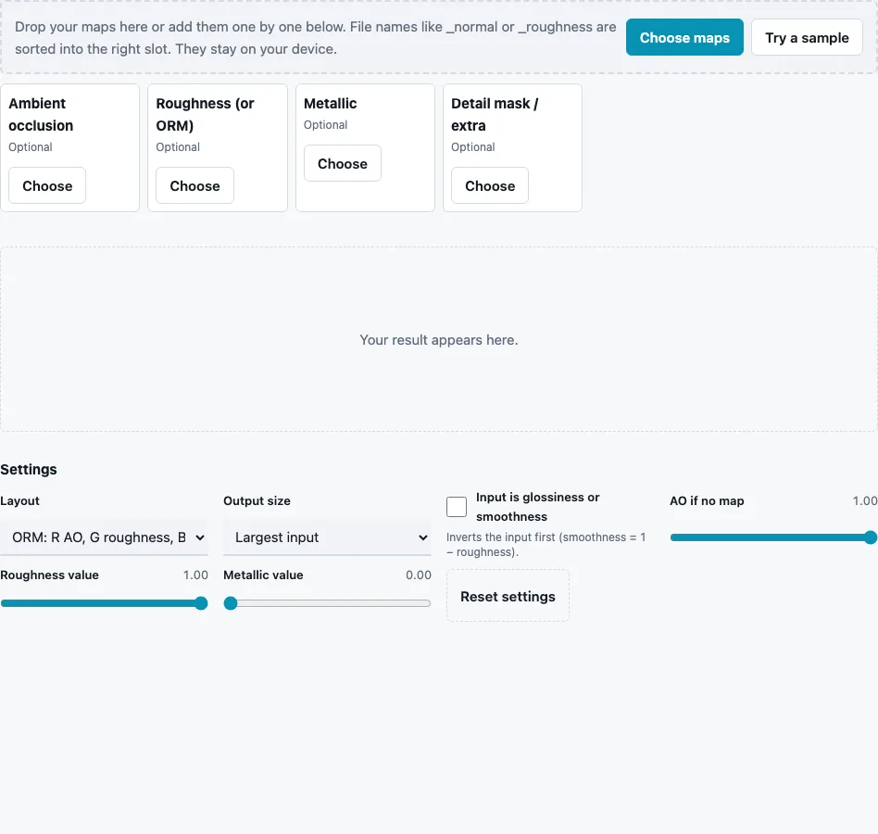Screen dimensions: 878x834
Task: Choose a Roughness (or ORM) map
Action: point(194,185)
